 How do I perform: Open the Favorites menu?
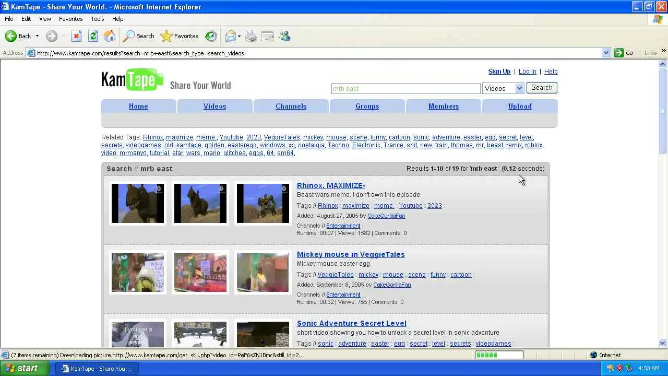(x=70, y=19)
